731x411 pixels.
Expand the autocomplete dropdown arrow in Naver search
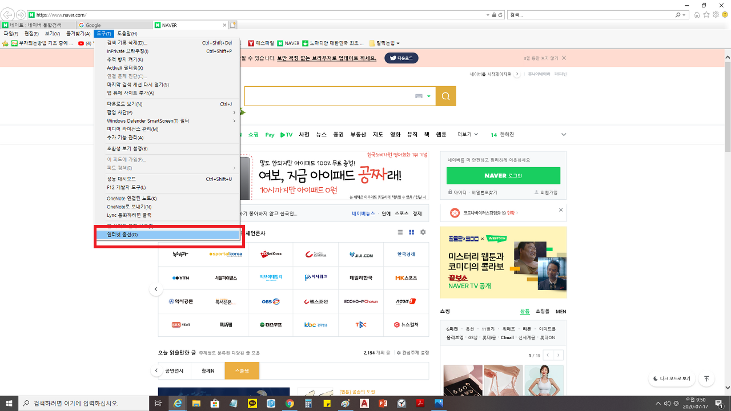pyautogui.click(x=428, y=96)
